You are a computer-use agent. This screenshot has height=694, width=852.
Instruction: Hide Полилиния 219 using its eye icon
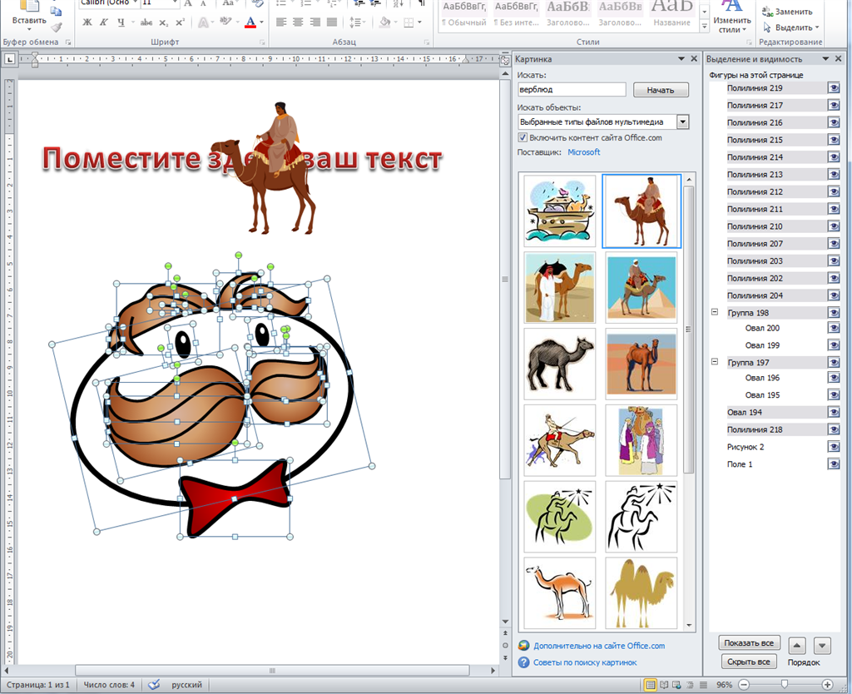coord(834,88)
